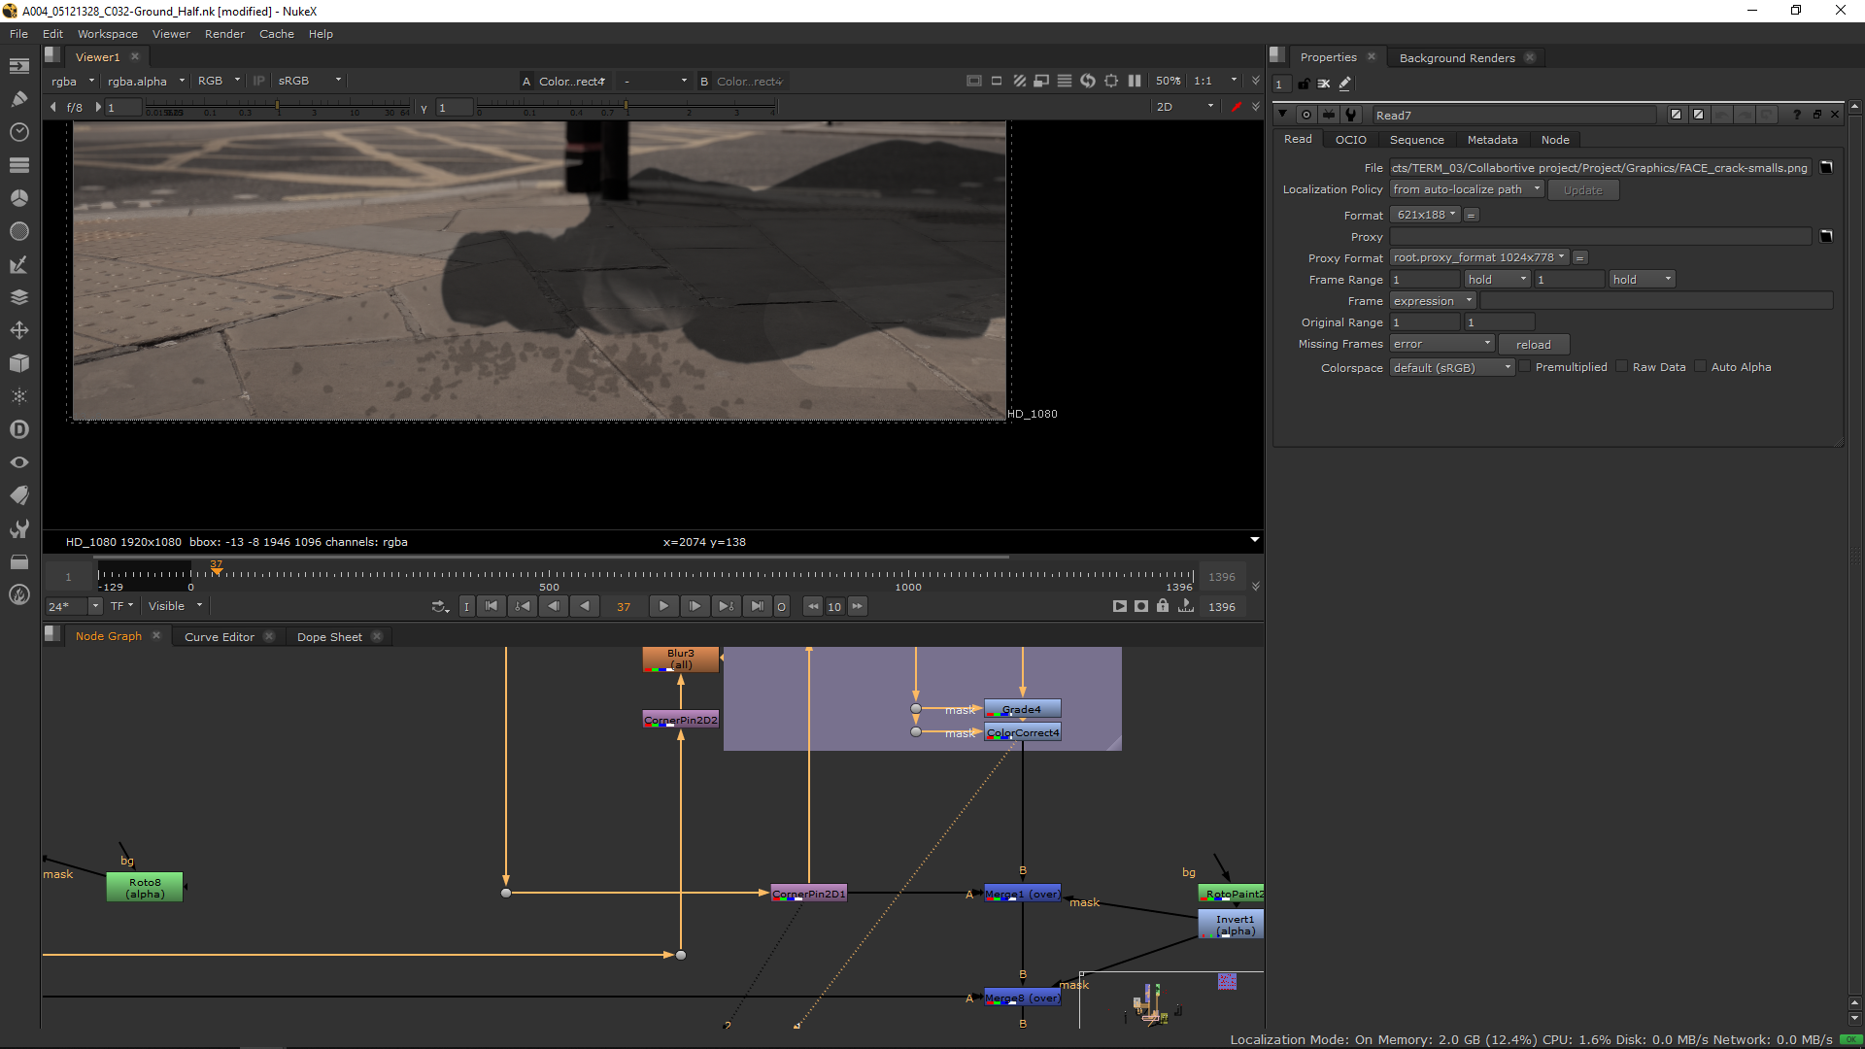Click the viewer gain slider
Viewport: 1865px width, 1049px height.
277,107
